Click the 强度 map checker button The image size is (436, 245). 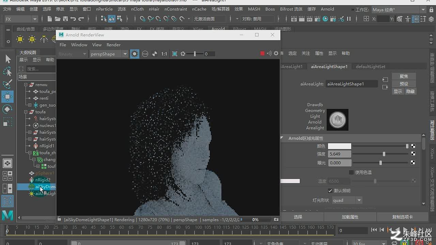pos(413,154)
